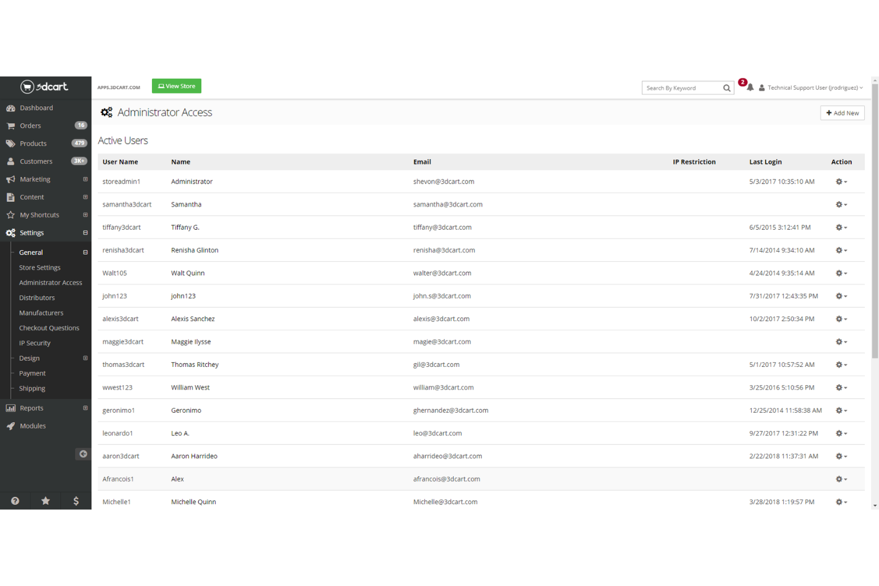Open the Customers section icon
The image size is (879, 586).
[x=11, y=161]
